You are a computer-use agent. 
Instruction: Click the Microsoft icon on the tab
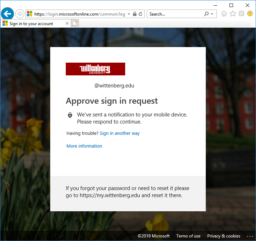point(5,23)
